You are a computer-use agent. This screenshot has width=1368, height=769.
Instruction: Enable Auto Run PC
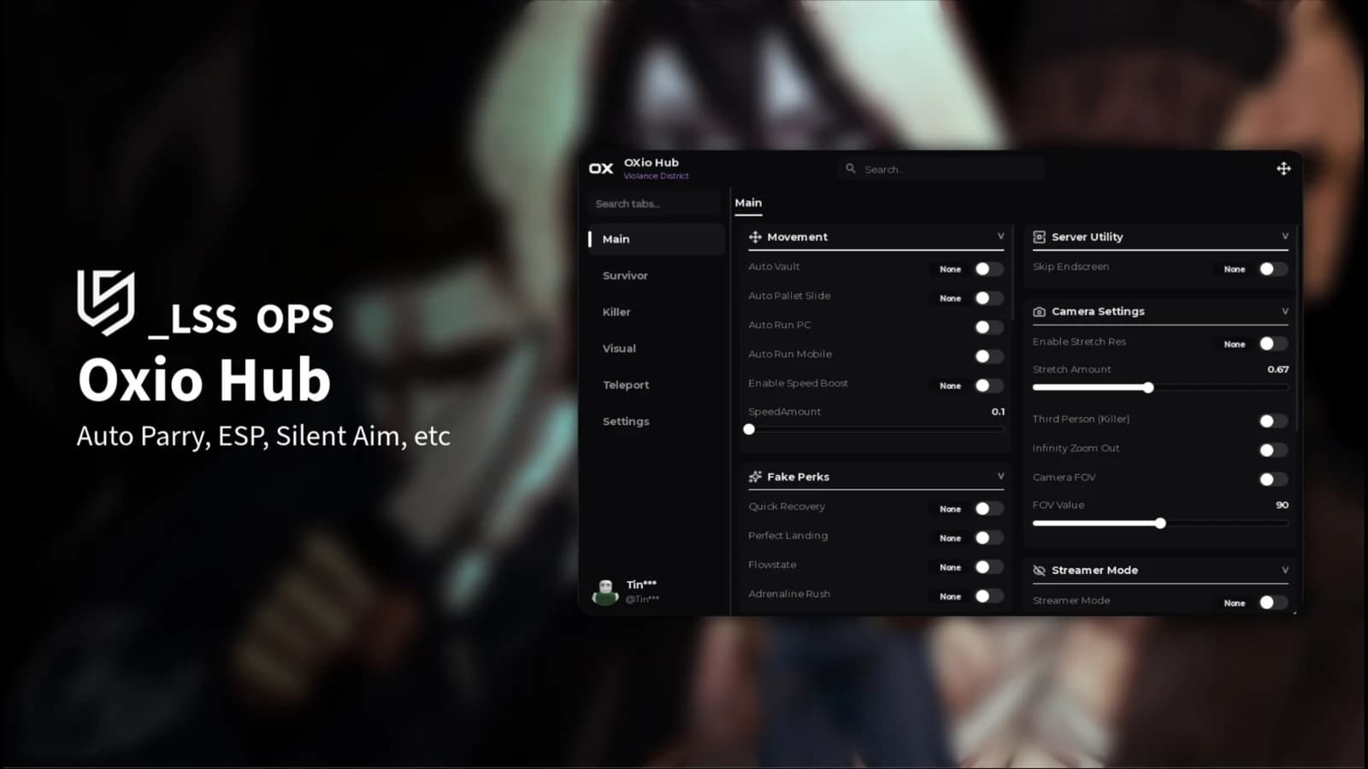point(989,327)
